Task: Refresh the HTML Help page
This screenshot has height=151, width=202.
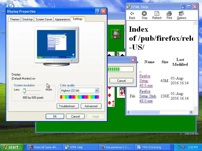Action: click(x=157, y=15)
